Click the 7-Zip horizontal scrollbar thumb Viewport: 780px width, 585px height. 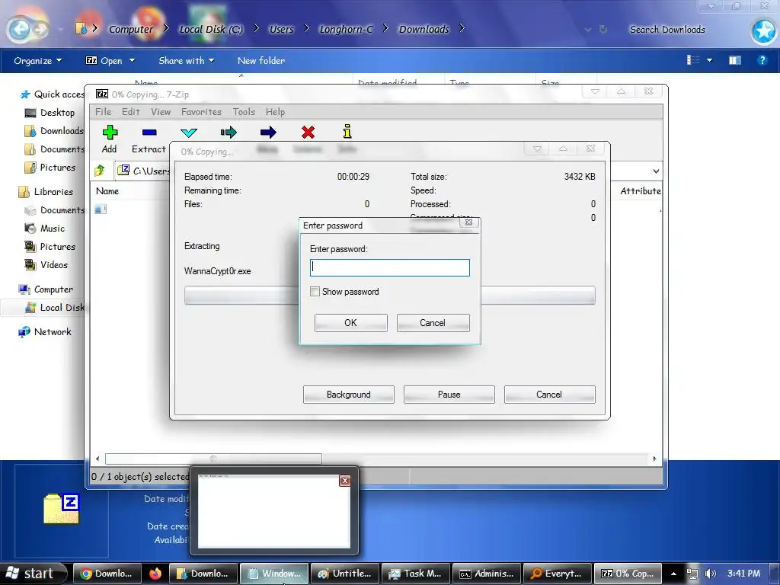coord(213,459)
